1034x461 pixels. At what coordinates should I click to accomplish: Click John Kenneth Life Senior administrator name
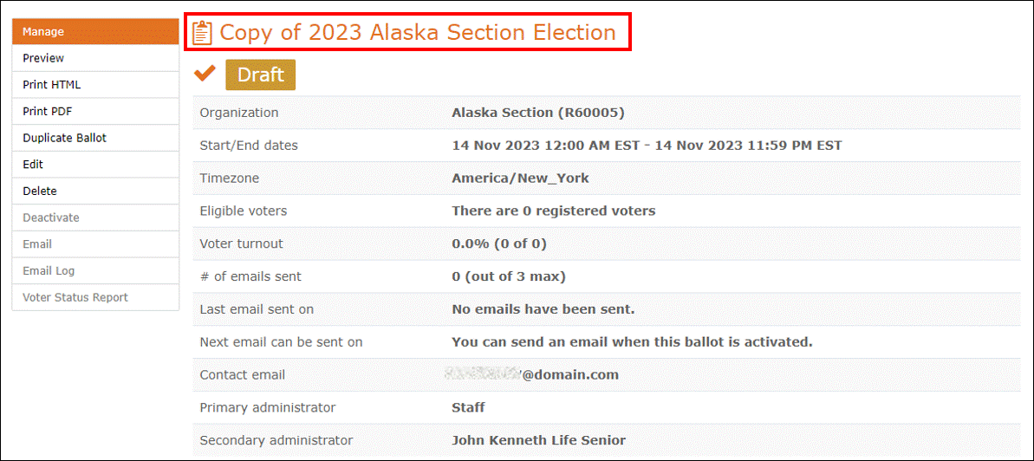point(539,440)
